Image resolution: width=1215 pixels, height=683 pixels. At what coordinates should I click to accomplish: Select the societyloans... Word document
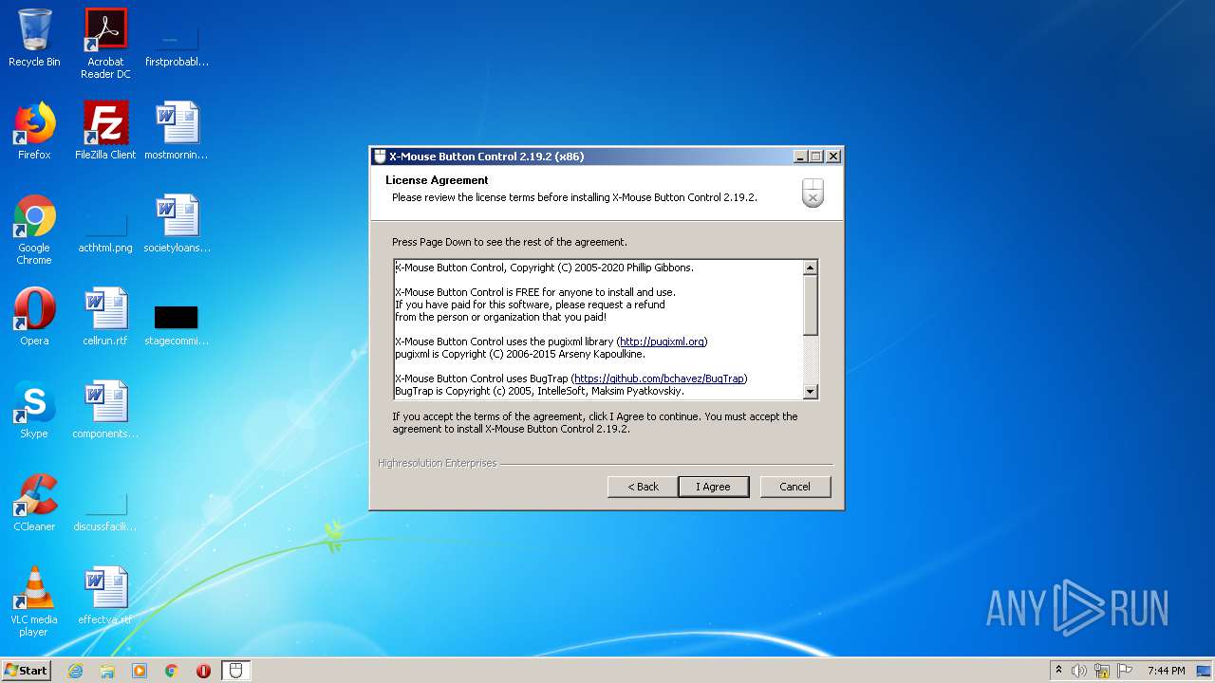(177, 224)
